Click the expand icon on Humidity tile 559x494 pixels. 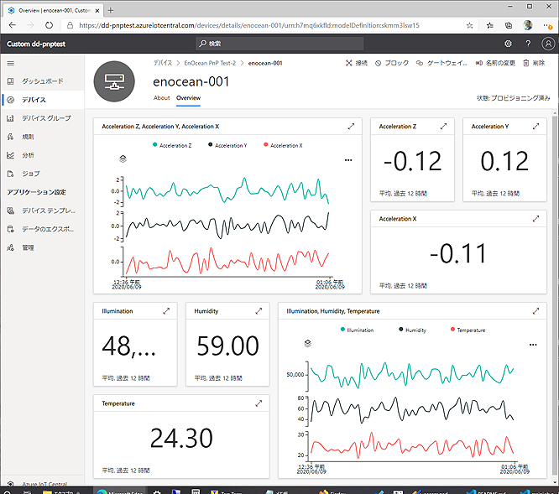click(258, 311)
